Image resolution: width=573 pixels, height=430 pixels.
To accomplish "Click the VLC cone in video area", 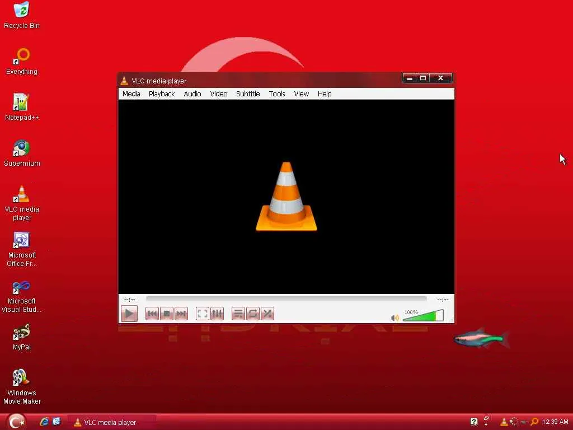I will [x=286, y=197].
